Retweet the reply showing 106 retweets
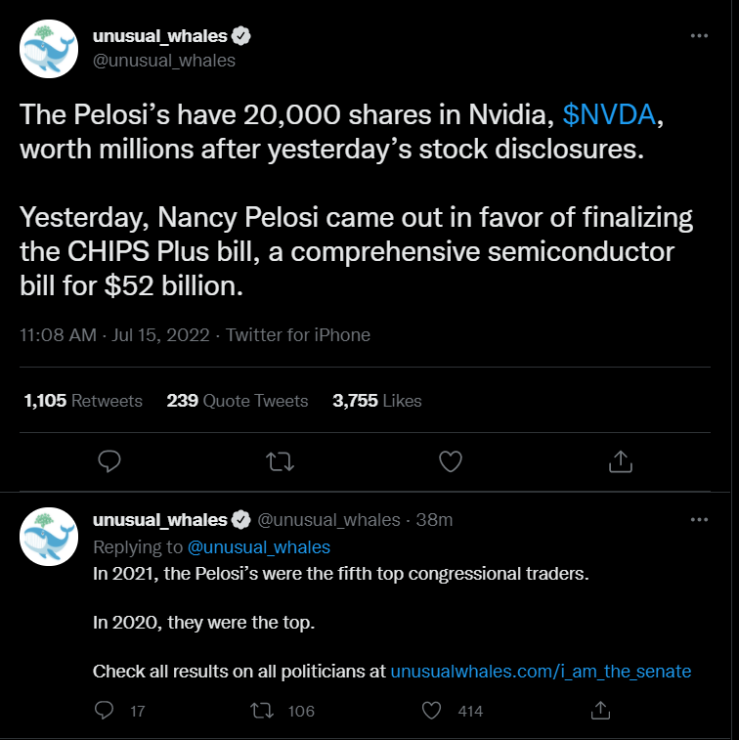The image size is (739, 740). click(262, 711)
